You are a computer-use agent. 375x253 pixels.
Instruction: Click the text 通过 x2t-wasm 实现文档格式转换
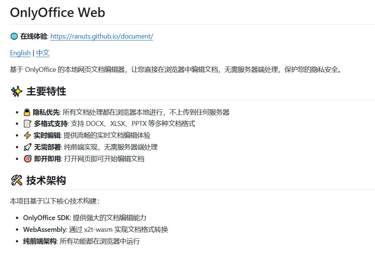tap(119, 230)
